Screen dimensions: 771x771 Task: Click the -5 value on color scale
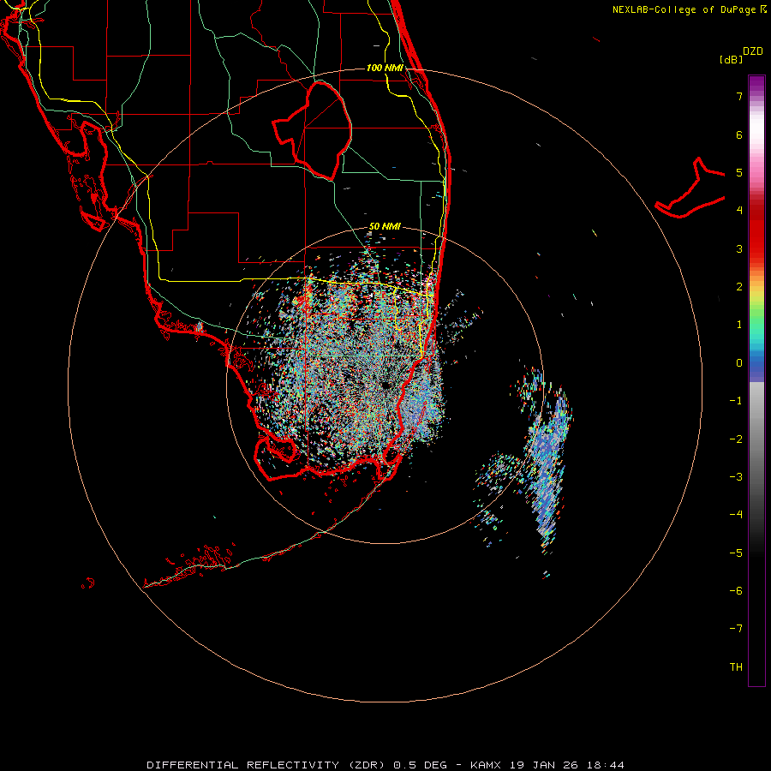[736, 553]
